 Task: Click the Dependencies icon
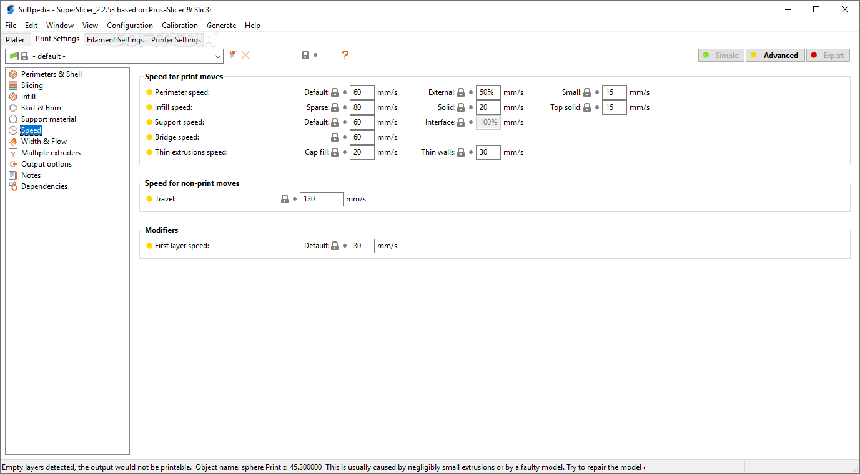point(13,186)
